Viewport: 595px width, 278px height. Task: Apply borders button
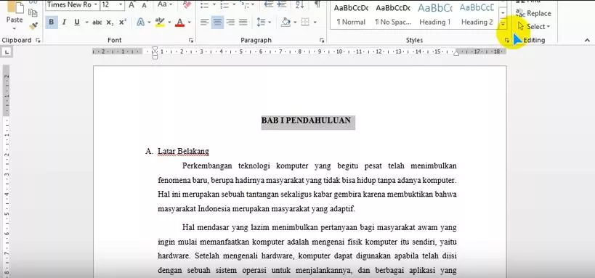pos(305,23)
